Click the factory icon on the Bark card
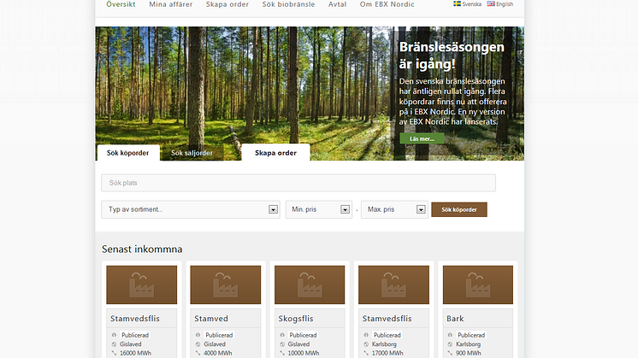This screenshot has width=638, height=358. coord(477,285)
